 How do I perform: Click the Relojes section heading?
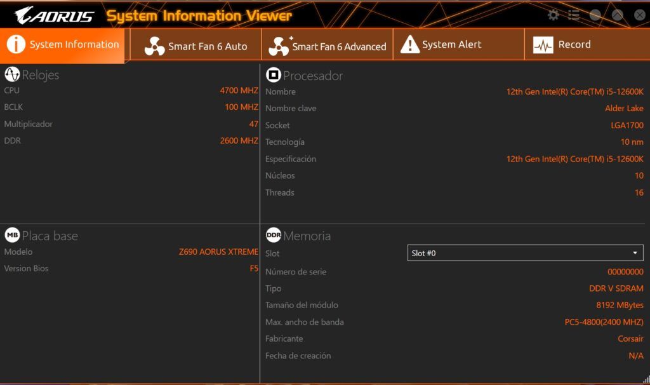coord(40,75)
